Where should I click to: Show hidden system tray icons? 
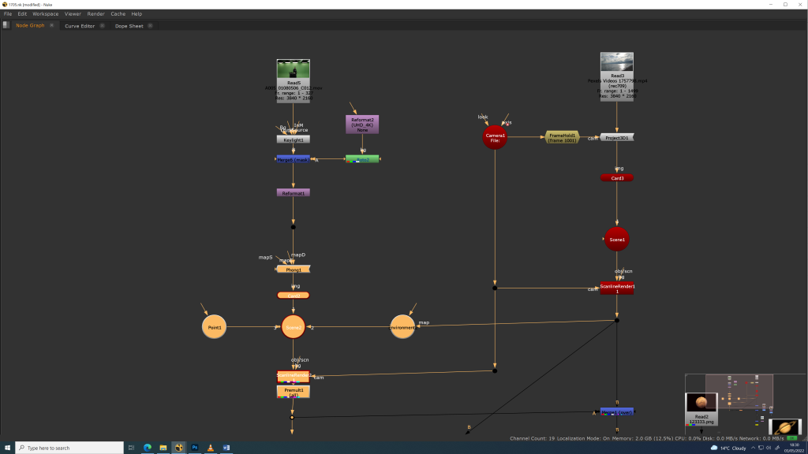753,448
